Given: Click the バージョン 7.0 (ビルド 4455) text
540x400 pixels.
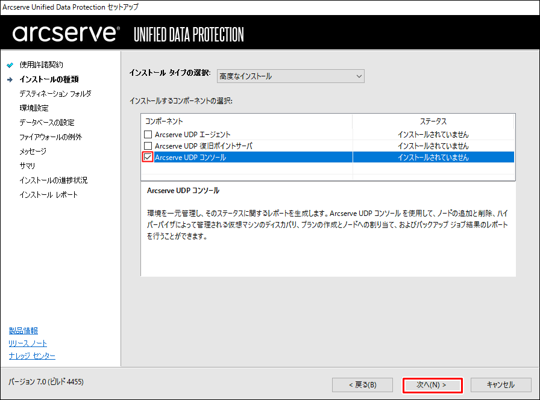Looking at the screenshot, I should (x=46, y=382).
